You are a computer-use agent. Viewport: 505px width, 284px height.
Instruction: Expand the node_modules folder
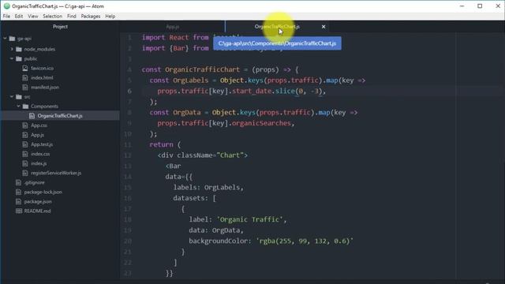tap(12, 49)
